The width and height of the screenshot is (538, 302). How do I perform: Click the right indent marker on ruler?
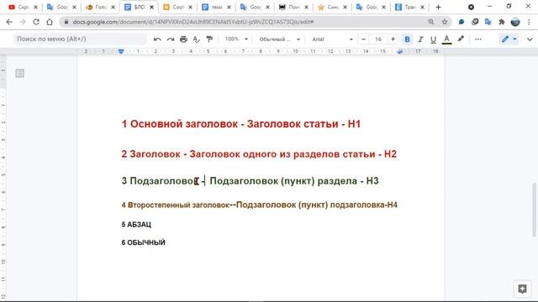click(400, 51)
